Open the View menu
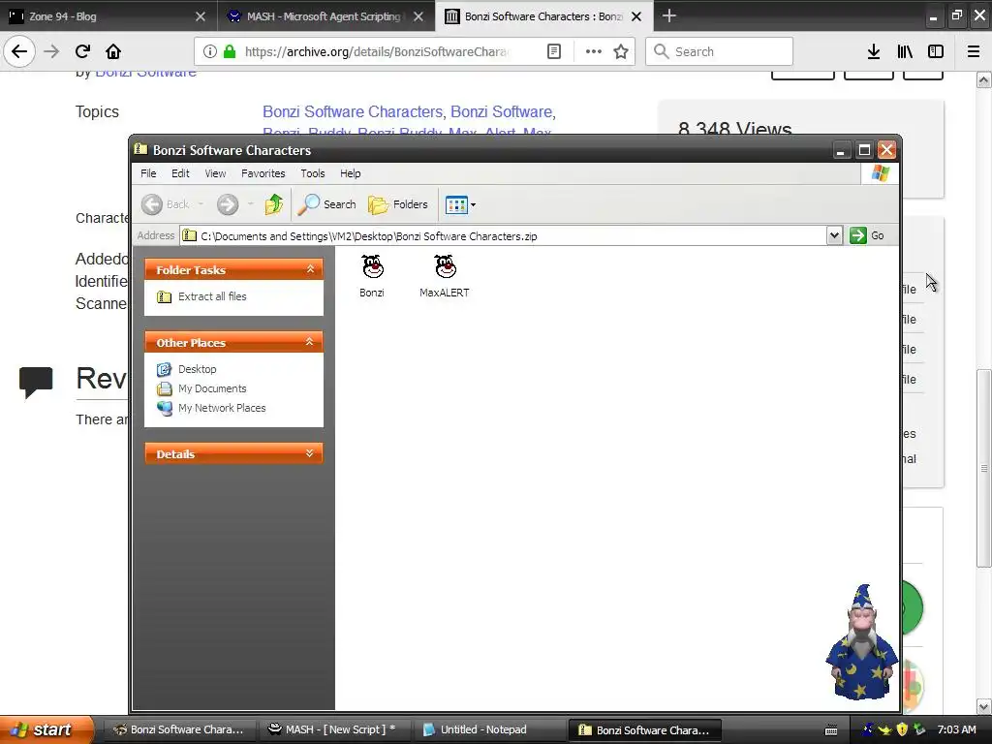 [215, 173]
